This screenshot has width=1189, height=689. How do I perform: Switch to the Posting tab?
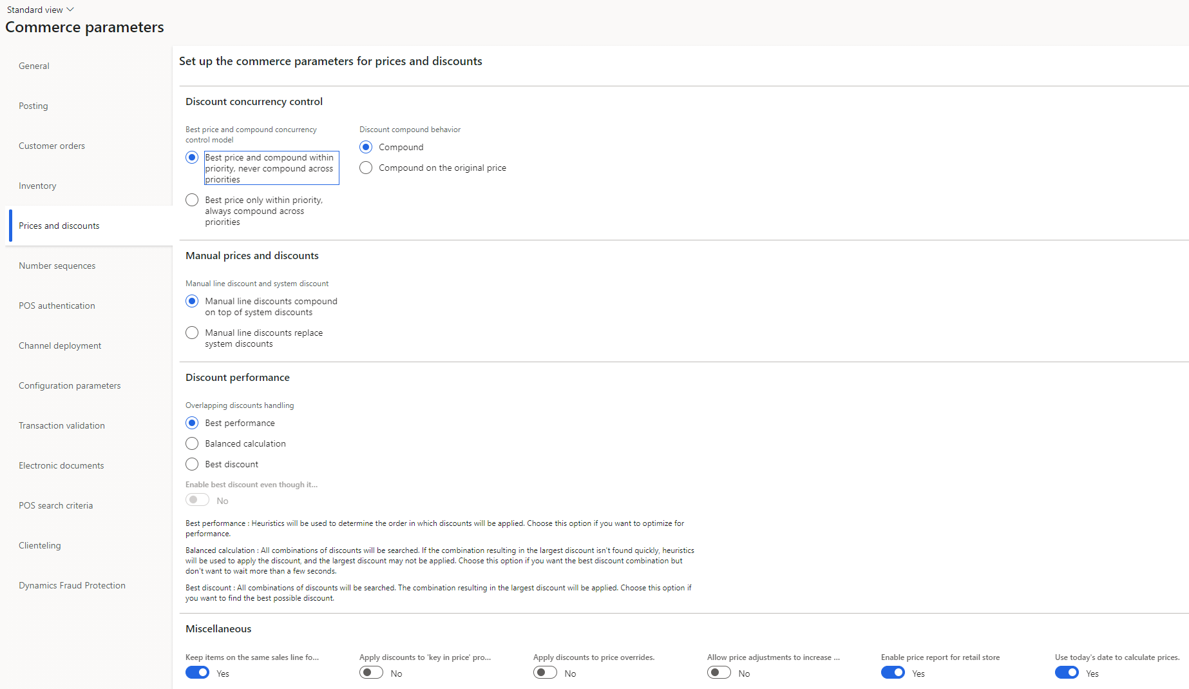pyautogui.click(x=33, y=106)
